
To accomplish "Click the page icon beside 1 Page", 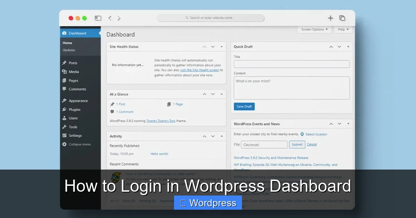I will click(169, 104).
